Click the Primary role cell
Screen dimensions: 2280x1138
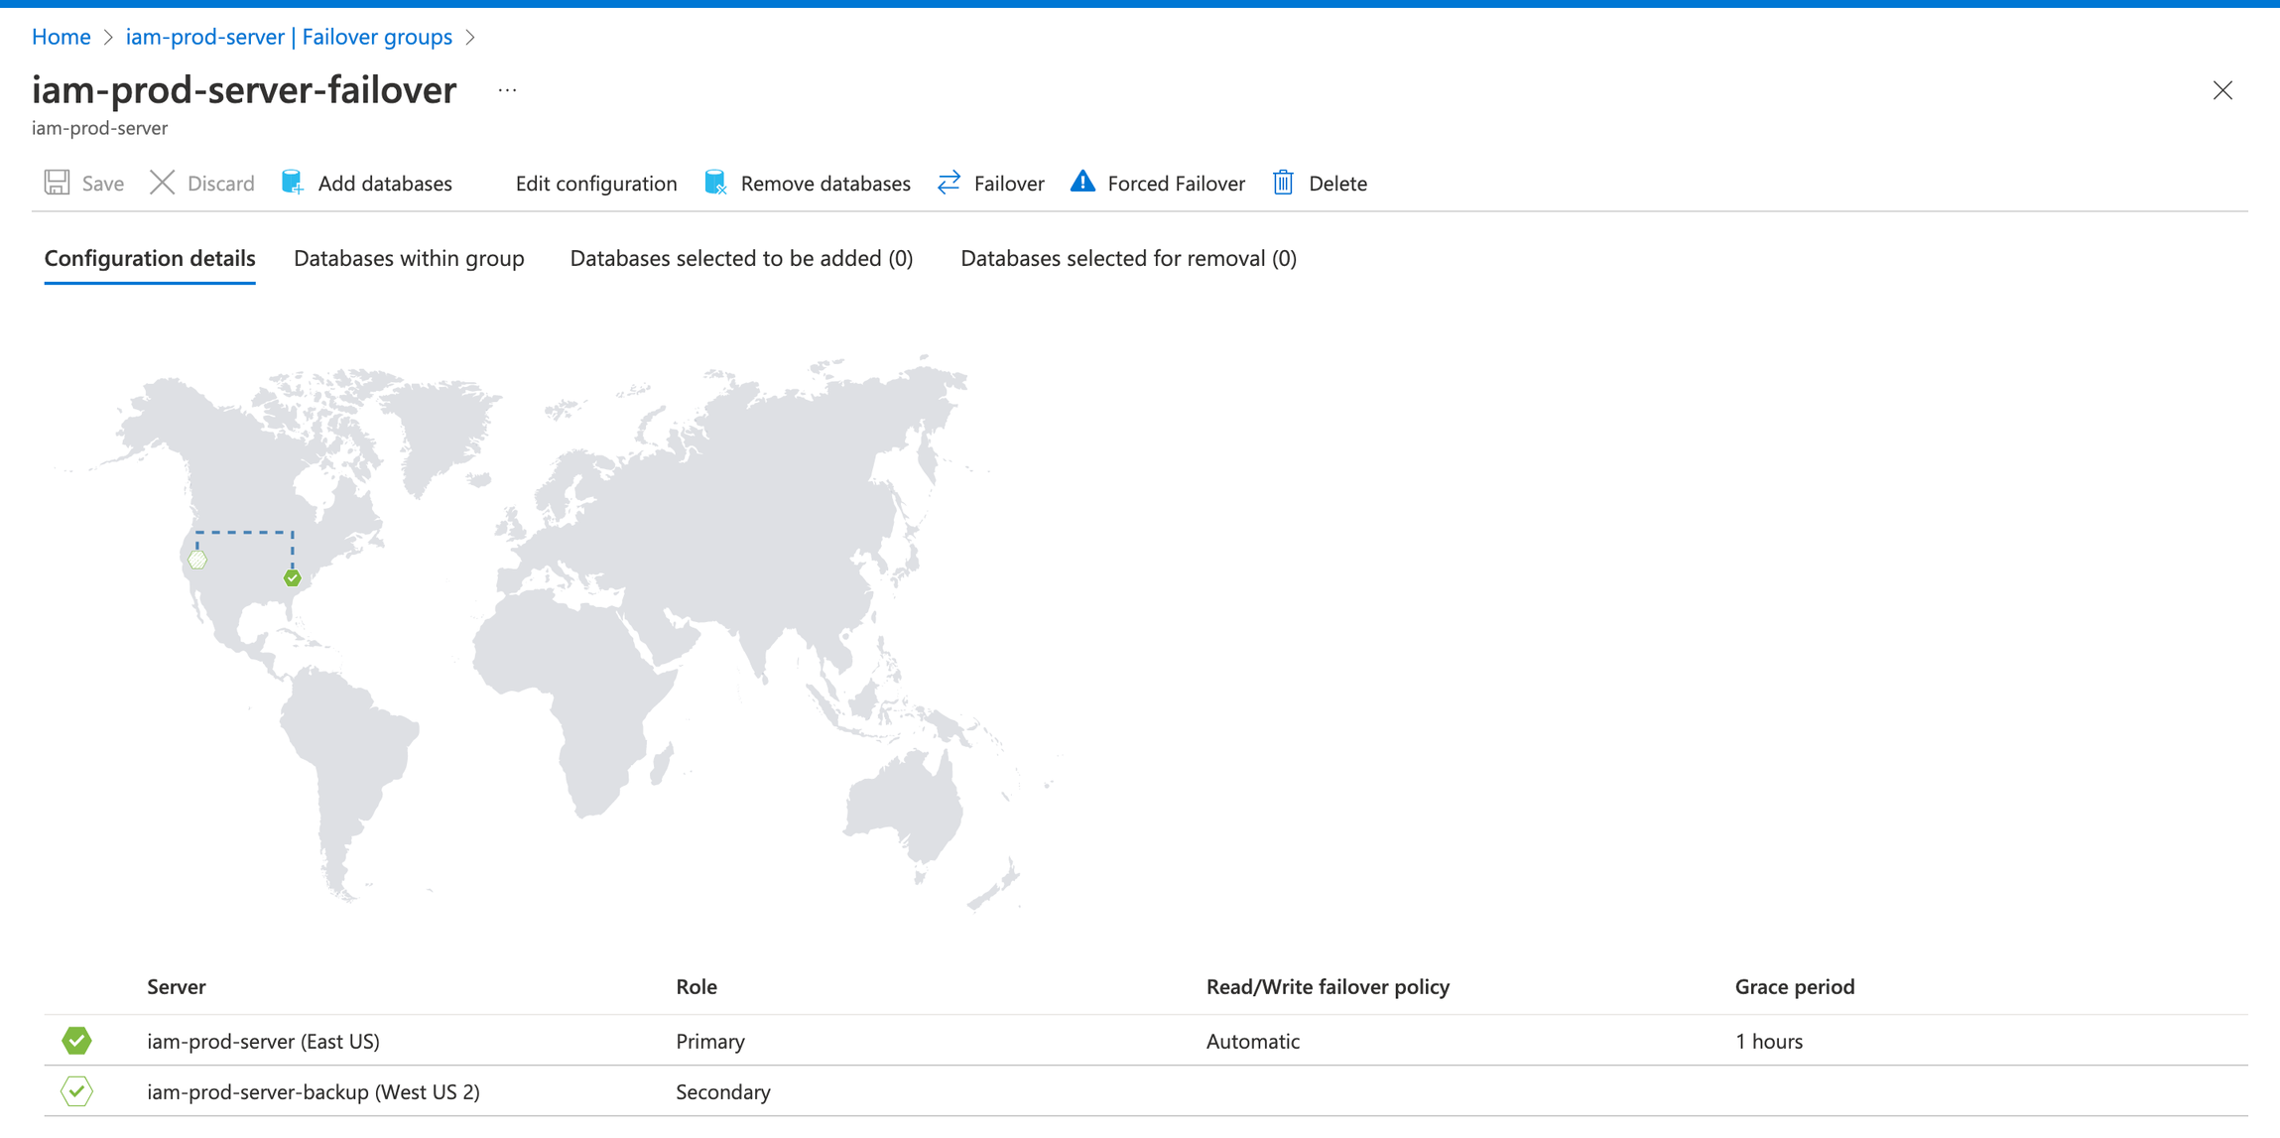710,1041
